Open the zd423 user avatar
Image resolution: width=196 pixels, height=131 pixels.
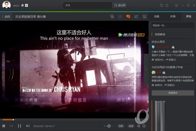click(x=6, y=5)
